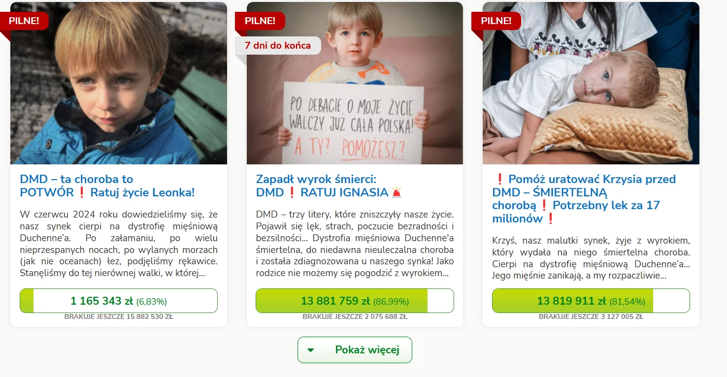The height and width of the screenshot is (377, 727).
Task: Click the exclamation emoji after '17 milionów'
Action: pos(551,219)
